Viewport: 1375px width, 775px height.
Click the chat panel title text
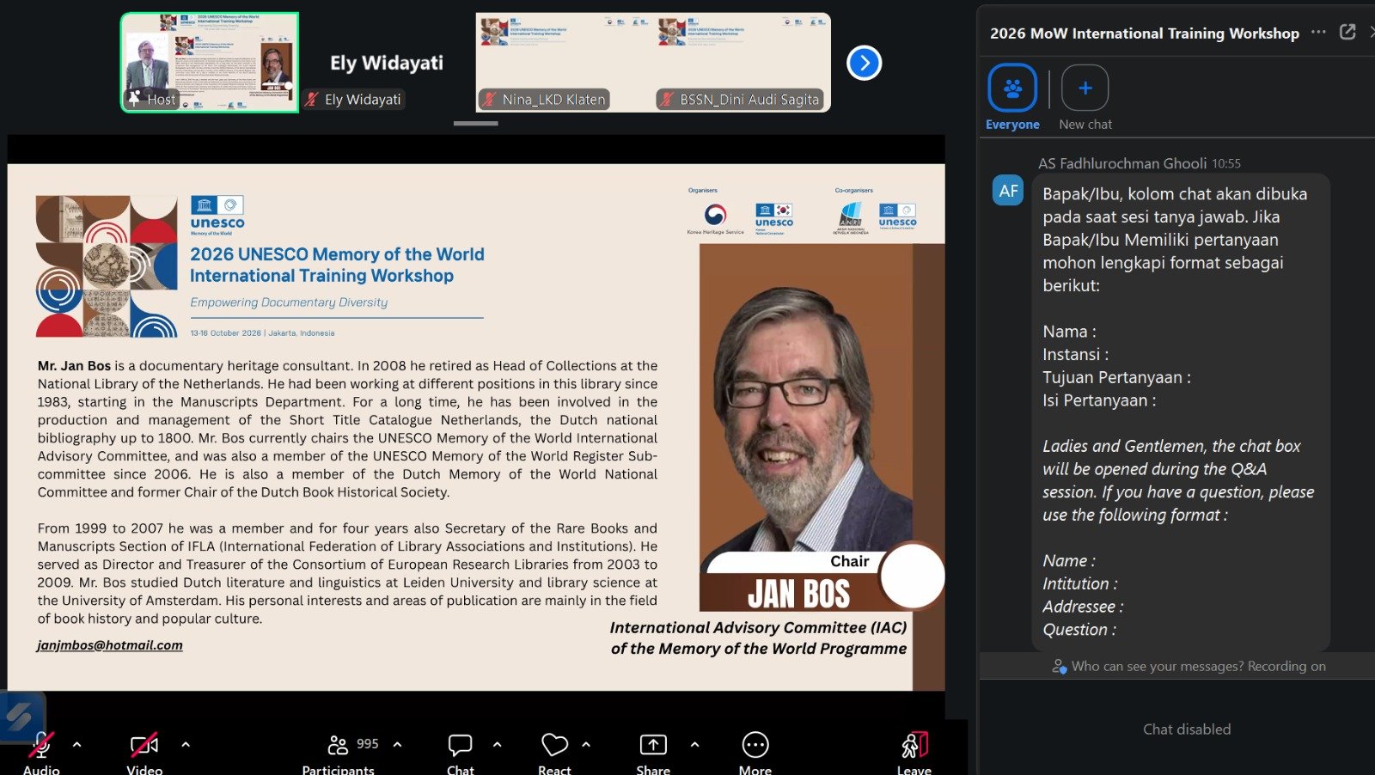tap(1144, 34)
